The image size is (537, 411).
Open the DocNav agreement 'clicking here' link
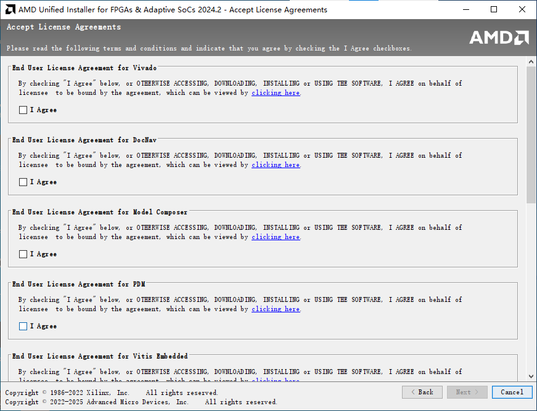click(x=276, y=165)
